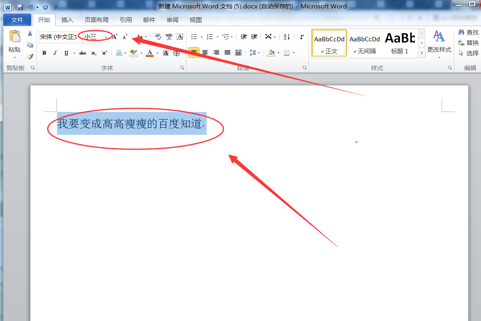Click the Numbering list icon

click(x=210, y=37)
